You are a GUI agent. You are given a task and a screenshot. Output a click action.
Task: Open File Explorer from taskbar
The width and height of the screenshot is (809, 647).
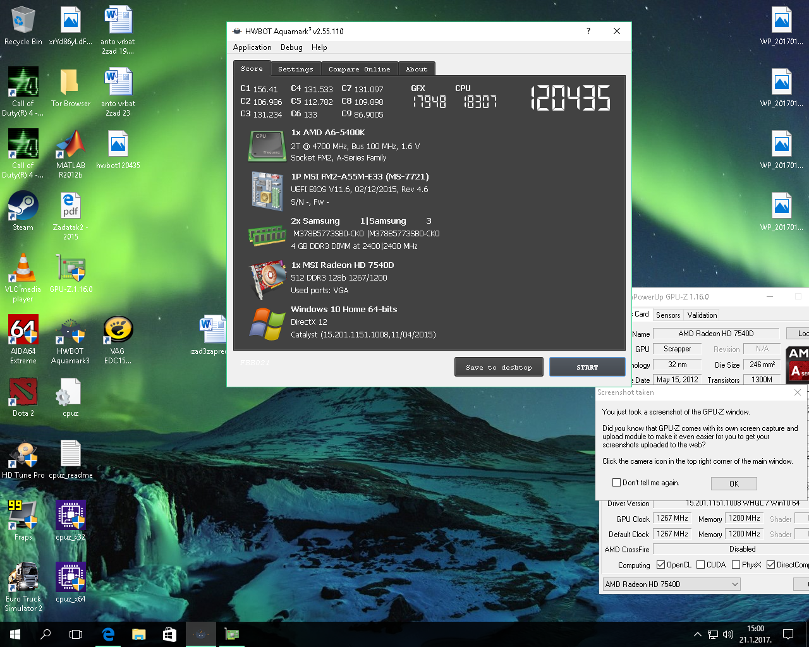(x=138, y=634)
